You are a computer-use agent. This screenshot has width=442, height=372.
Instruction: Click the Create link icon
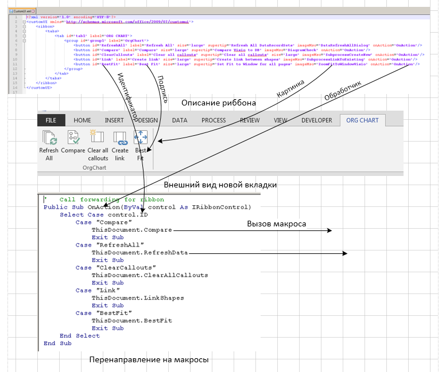(121, 138)
